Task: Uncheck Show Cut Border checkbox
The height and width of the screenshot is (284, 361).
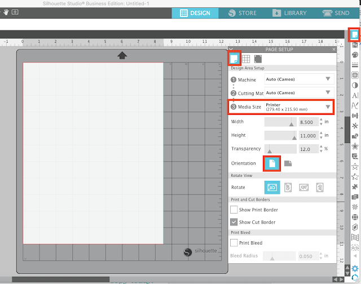Action: (x=234, y=222)
